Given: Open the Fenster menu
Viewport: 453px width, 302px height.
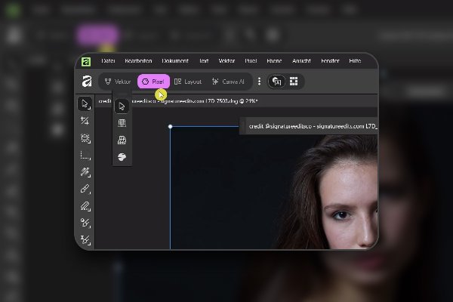Looking at the screenshot, I should click(x=330, y=60).
